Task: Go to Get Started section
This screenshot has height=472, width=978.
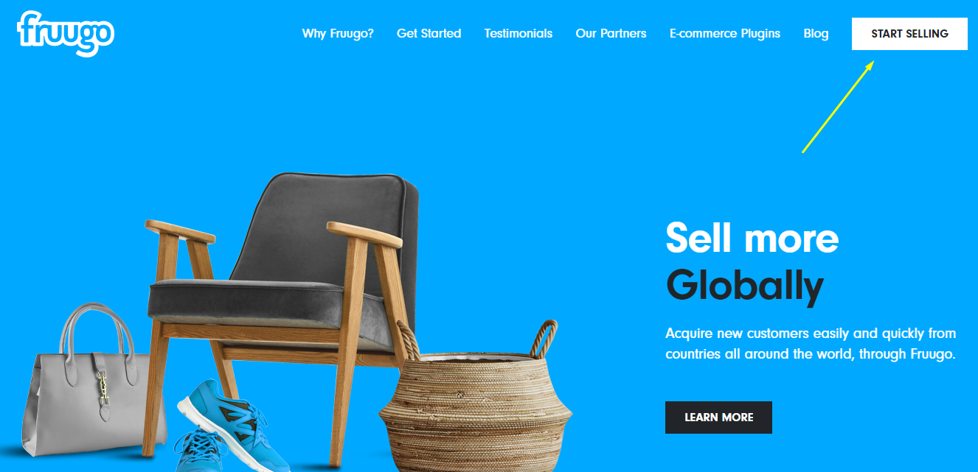Action: pos(429,33)
